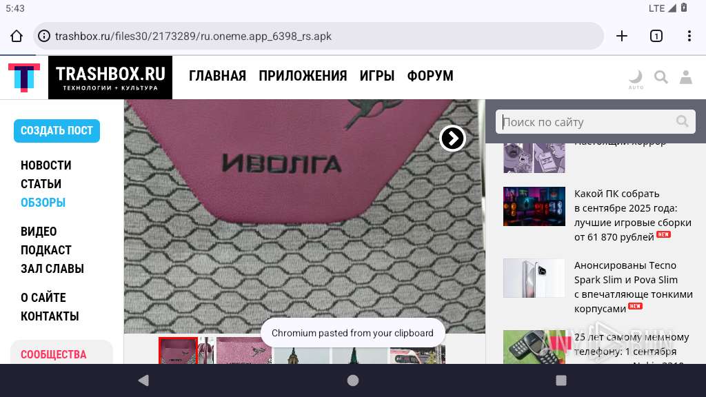
Task: Open КОНТАКТЫ in the sidebar
Action: tap(50, 316)
